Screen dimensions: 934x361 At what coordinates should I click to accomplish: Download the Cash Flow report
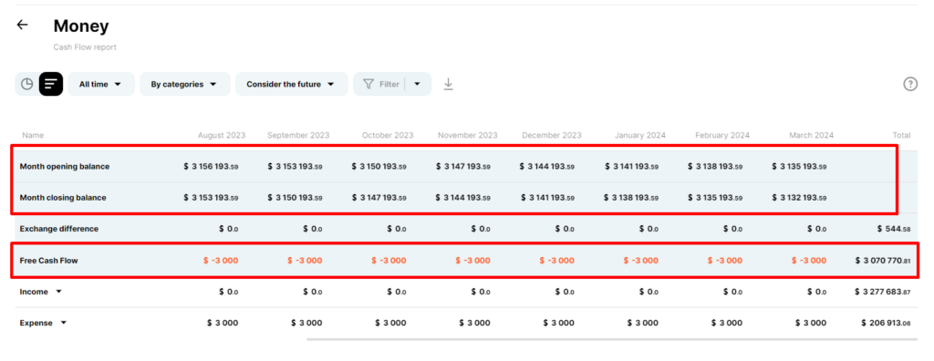point(449,85)
